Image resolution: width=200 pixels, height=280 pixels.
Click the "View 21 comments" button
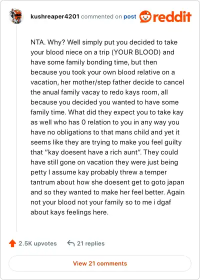(100, 263)
